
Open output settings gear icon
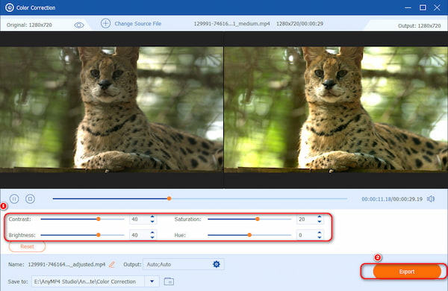coord(217,264)
